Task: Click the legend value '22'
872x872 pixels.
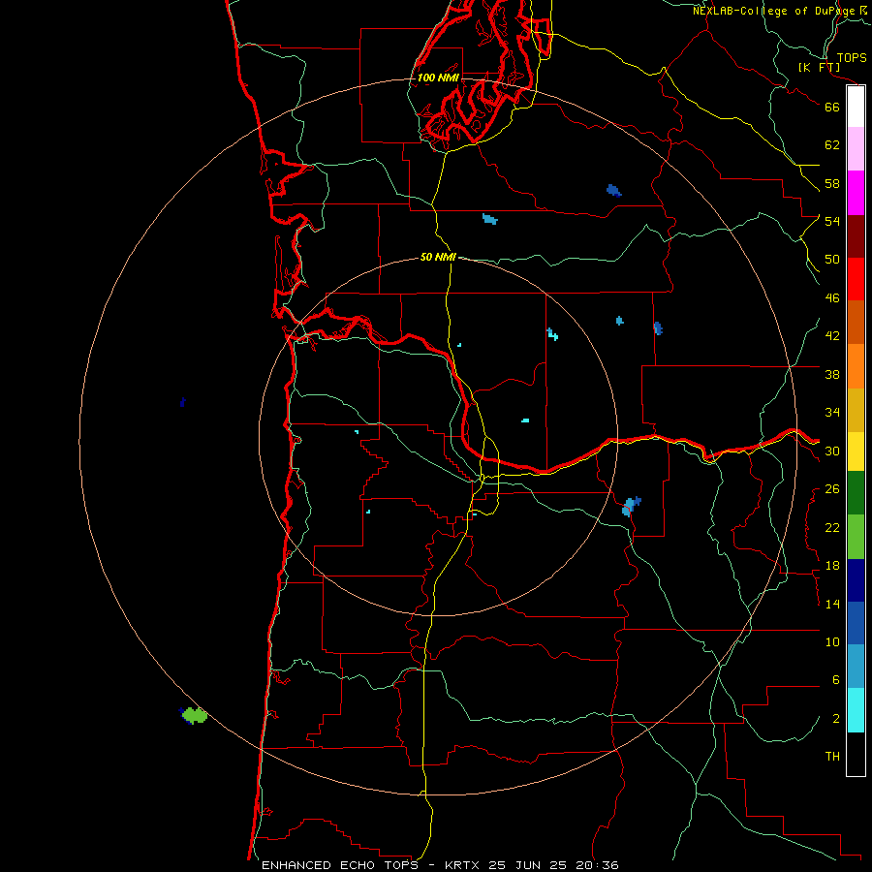Action: [832, 528]
